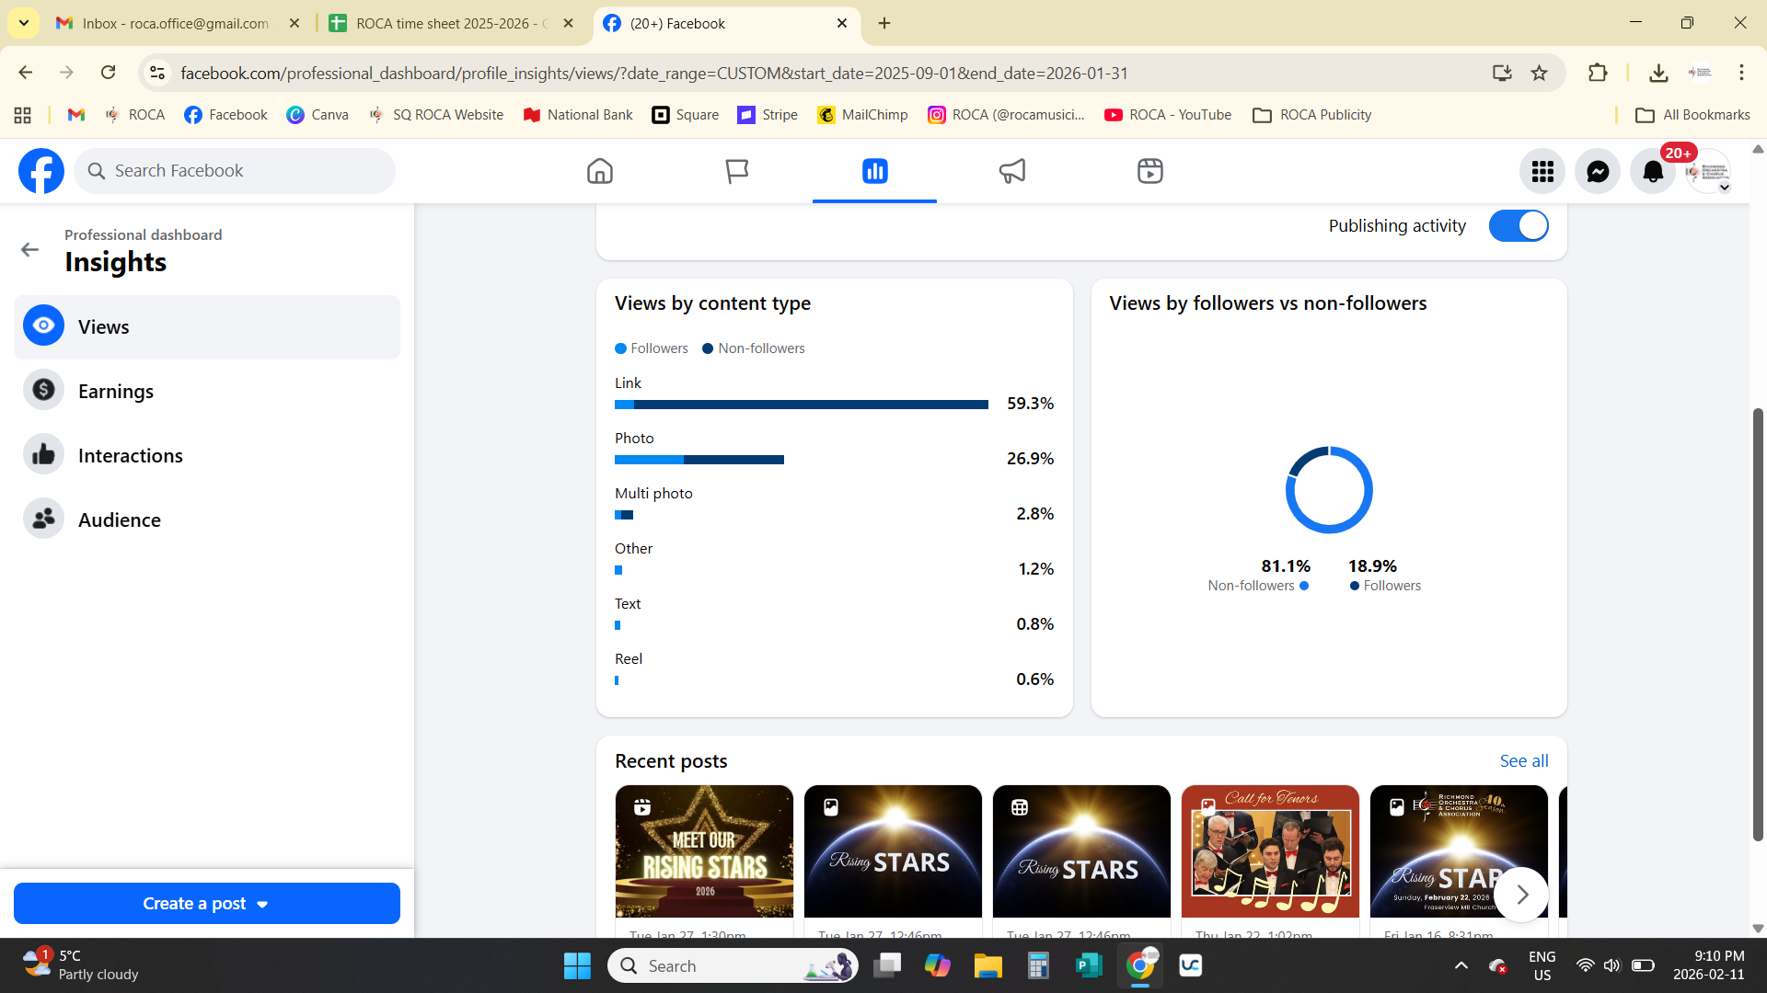
Task: Open Messenger chat icon
Action: tap(1598, 171)
